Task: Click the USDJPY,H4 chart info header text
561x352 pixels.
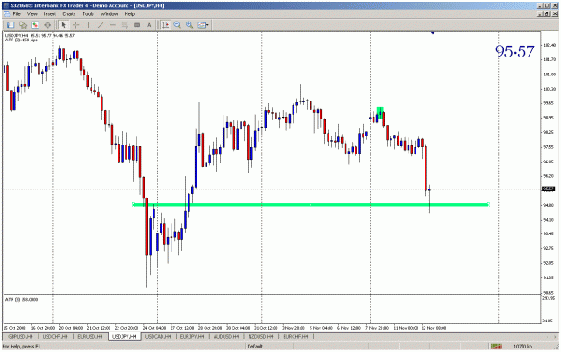Action: 39,35
